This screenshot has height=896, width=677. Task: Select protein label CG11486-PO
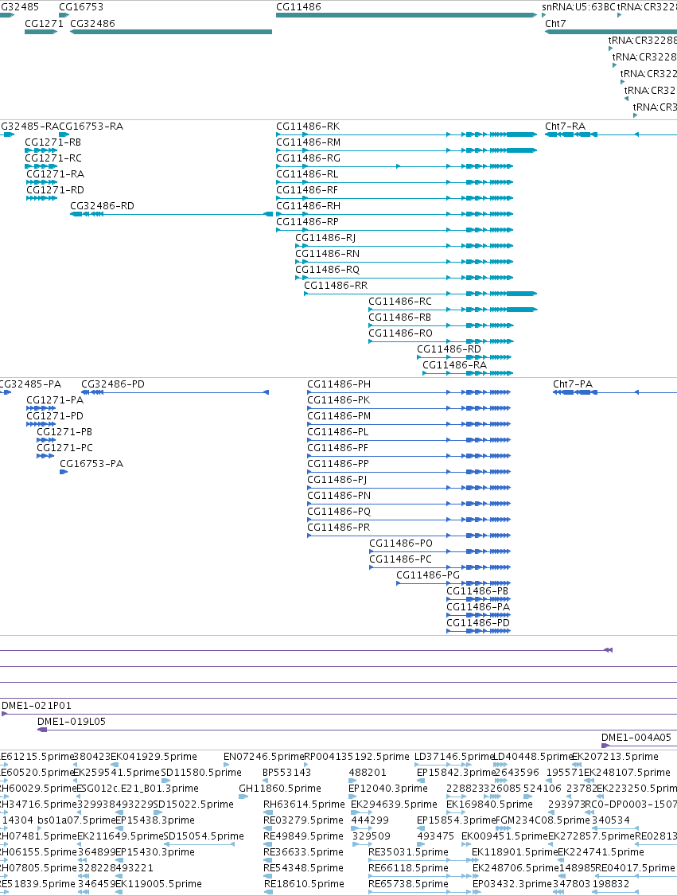[x=401, y=544]
